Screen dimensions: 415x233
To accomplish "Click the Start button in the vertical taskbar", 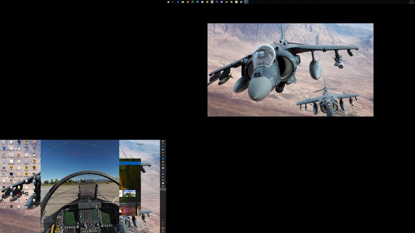I will click(x=163, y=141).
